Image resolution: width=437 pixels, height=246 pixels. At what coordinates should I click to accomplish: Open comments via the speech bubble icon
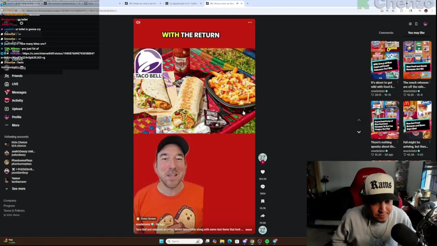pos(263,187)
